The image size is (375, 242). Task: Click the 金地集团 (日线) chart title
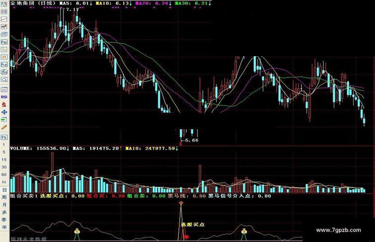pos(33,3)
